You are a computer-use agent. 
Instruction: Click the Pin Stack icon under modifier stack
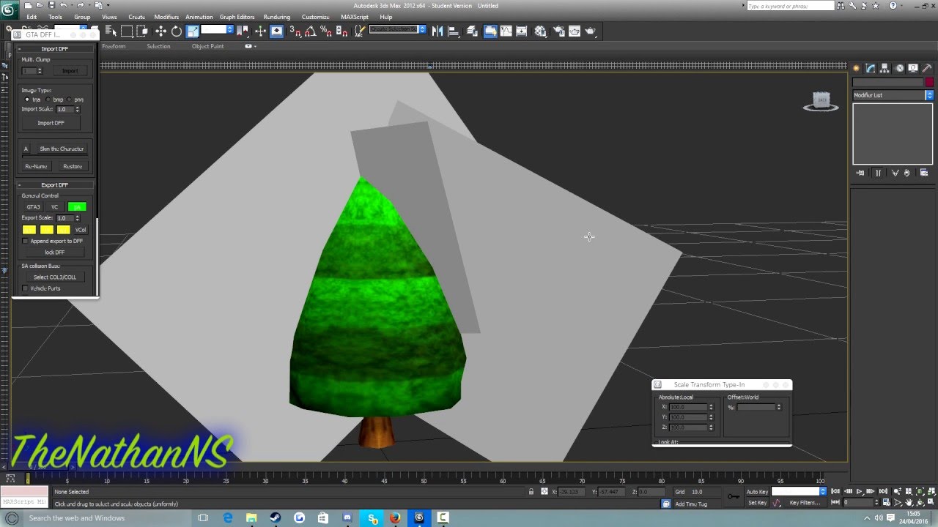pyautogui.click(x=860, y=173)
